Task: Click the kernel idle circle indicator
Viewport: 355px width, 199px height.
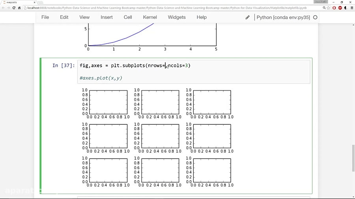Action: [x=315, y=17]
